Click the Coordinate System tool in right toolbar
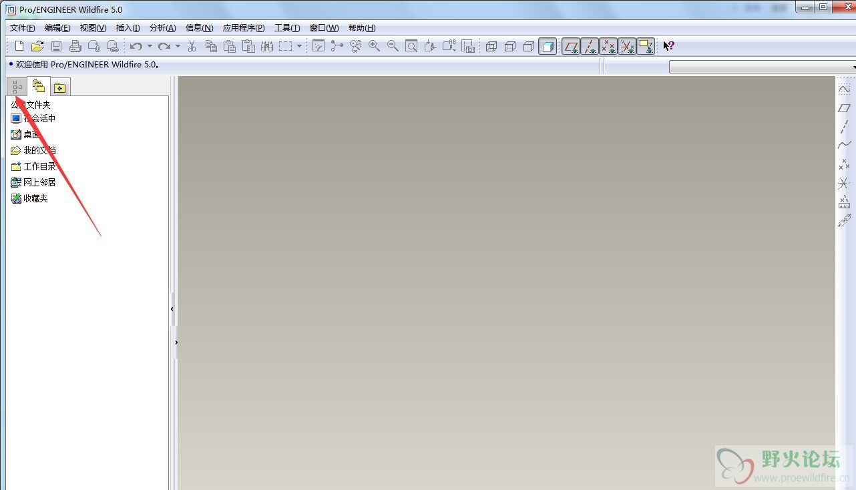The width and height of the screenshot is (856, 490). [845, 182]
